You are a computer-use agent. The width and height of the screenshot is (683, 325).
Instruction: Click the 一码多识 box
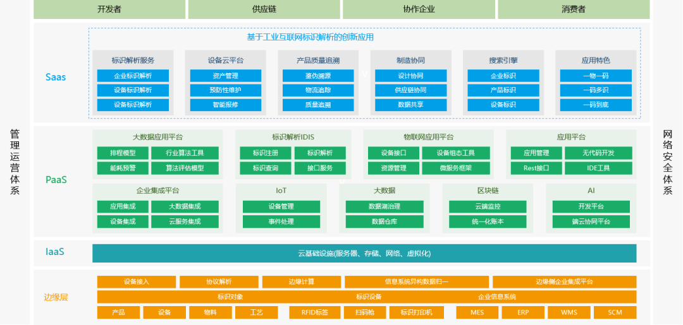click(x=596, y=90)
